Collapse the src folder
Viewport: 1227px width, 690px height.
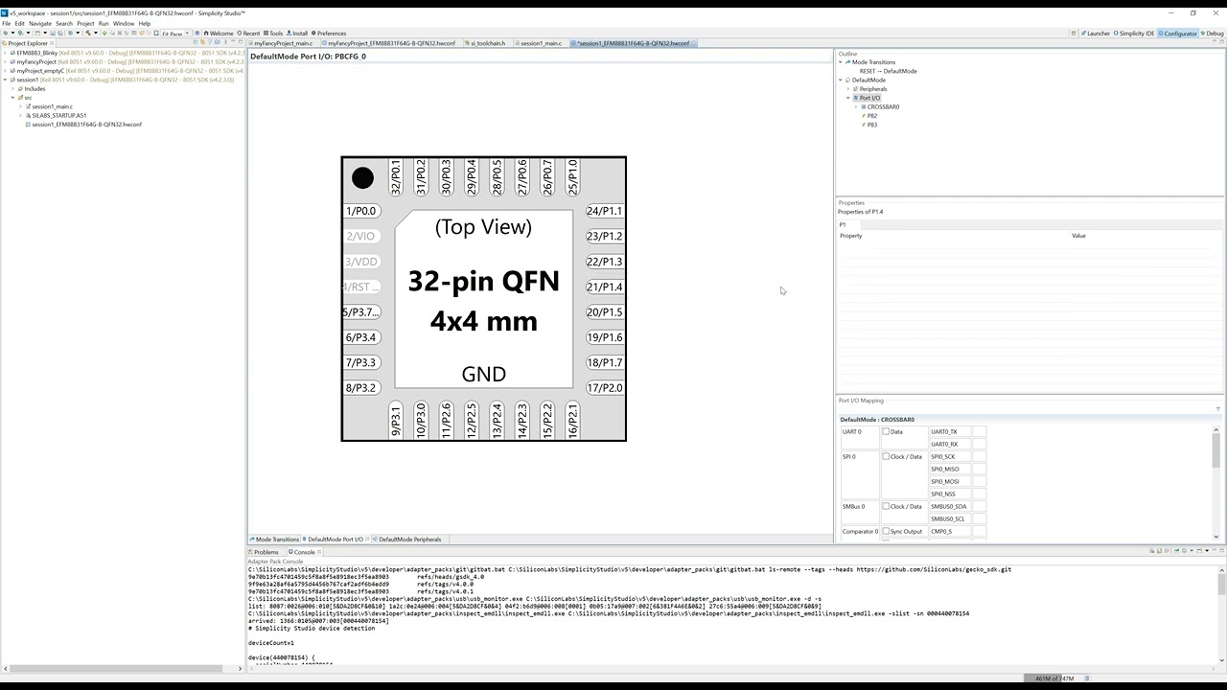pos(12,98)
